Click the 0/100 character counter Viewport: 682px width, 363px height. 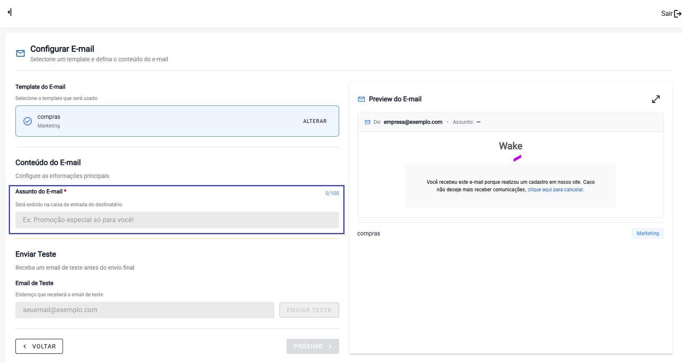[x=332, y=193]
